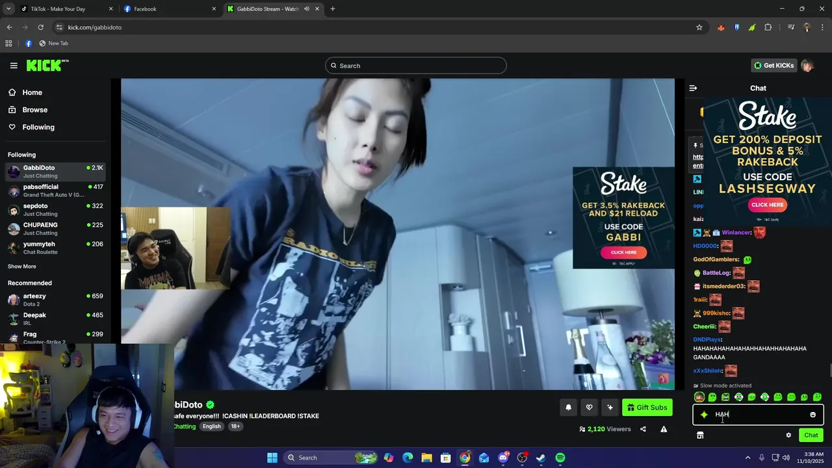This screenshot has height=468, width=832.
Task: Open Windows Start menu
Action: [x=272, y=458]
